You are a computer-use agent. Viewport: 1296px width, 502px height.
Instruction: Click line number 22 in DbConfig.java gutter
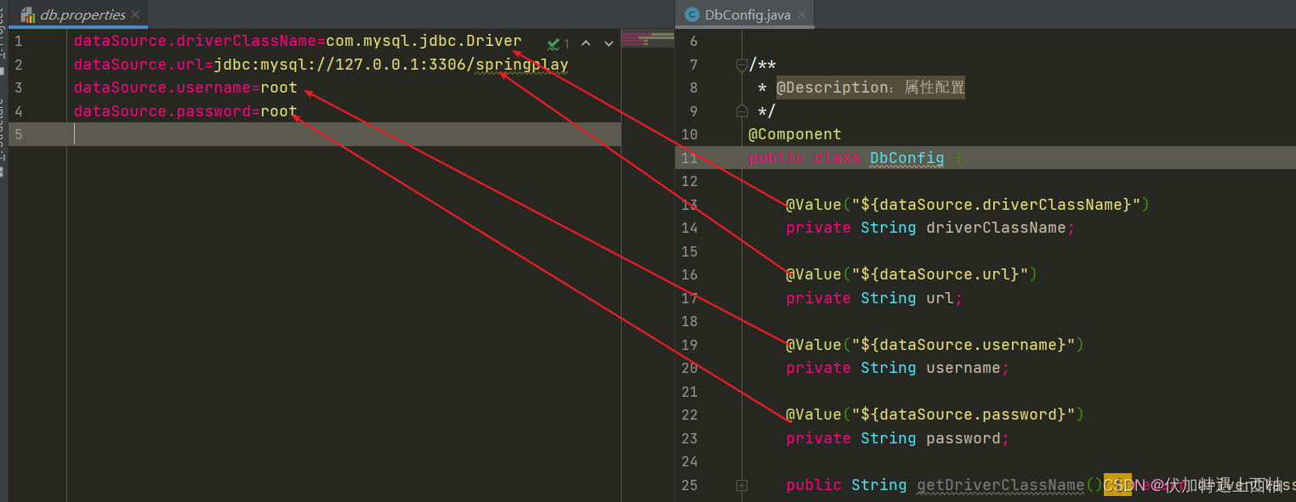[x=690, y=415]
